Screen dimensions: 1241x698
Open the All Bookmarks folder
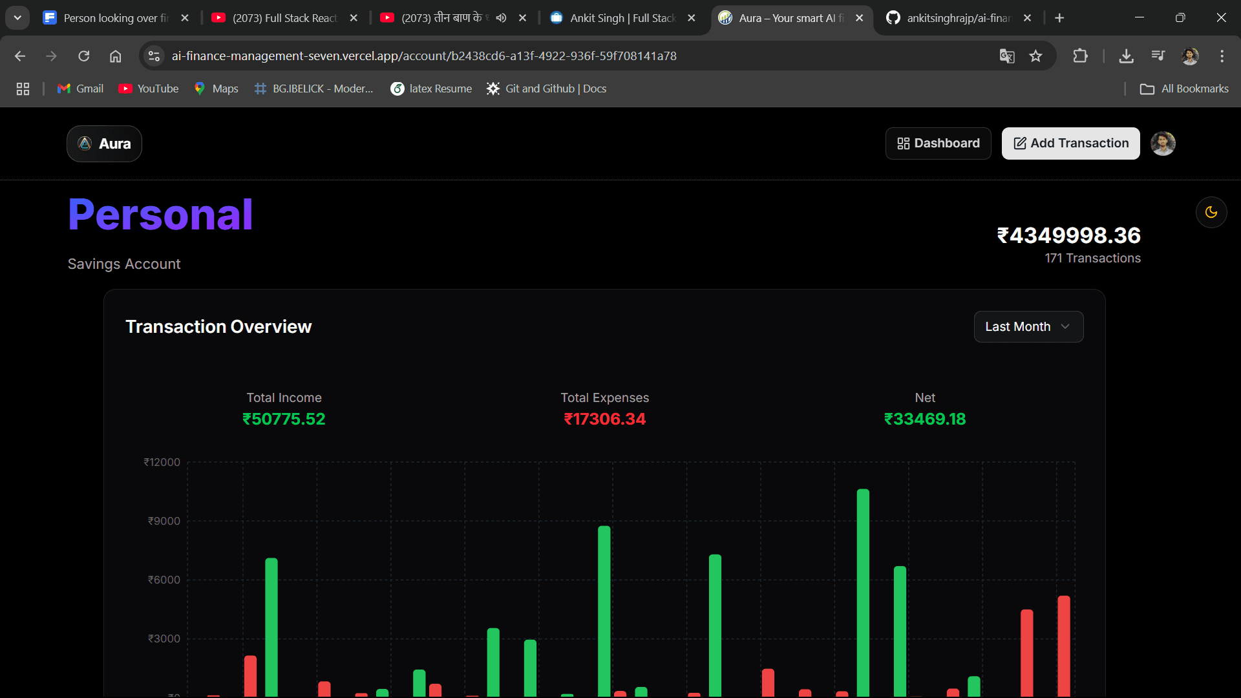[x=1184, y=89]
